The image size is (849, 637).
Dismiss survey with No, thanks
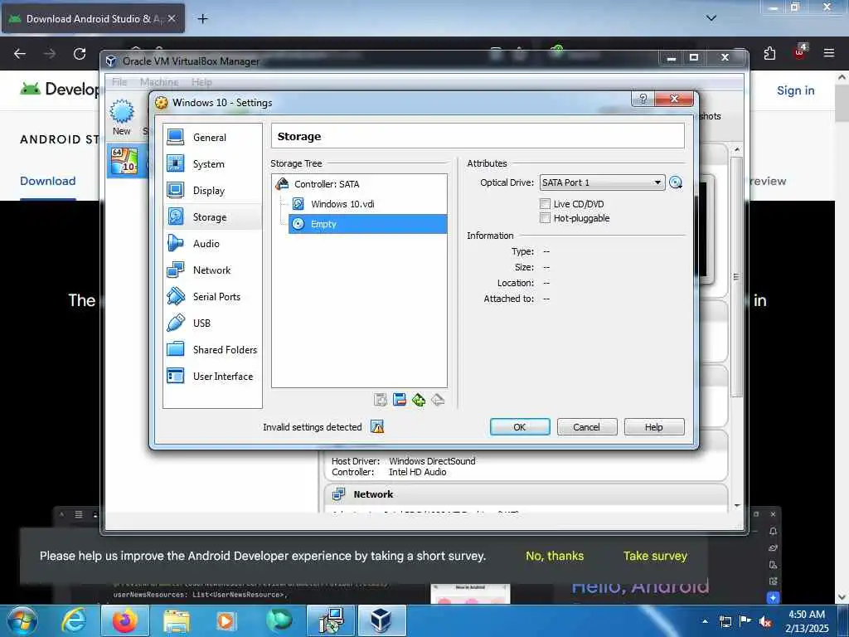coord(555,556)
